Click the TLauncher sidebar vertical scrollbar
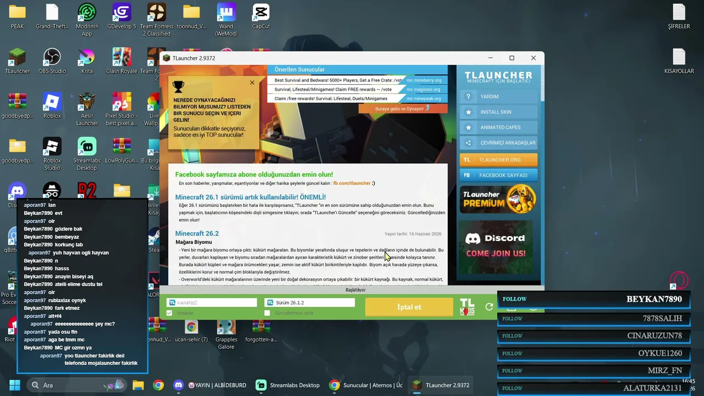 point(542,84)
